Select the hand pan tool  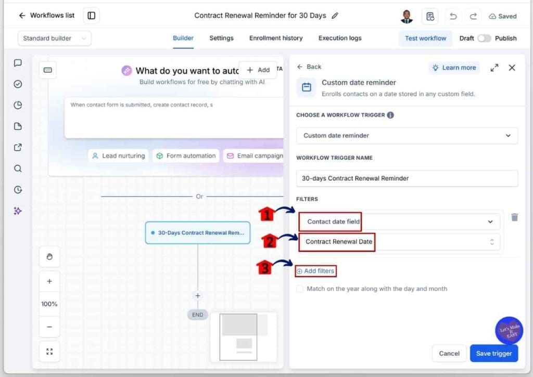point(49,257)
